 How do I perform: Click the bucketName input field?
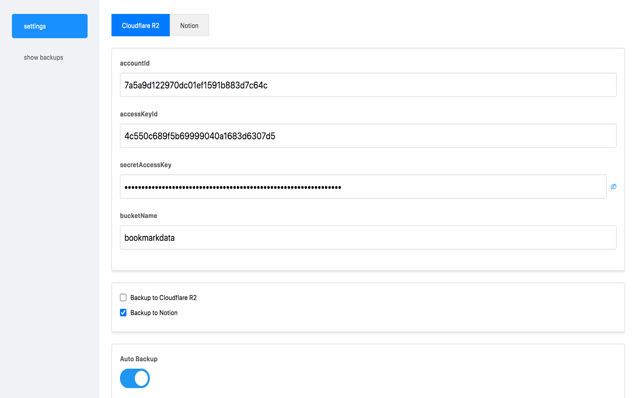(x=368, y=237)
